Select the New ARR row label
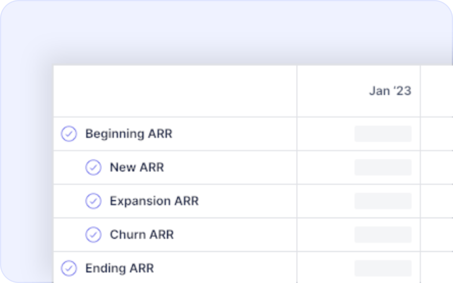This screenshot has height=283, width=453. pos(137,167)
